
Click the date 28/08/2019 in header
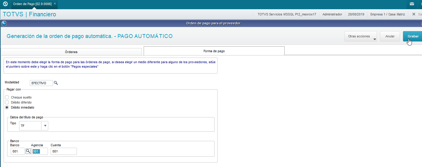click(x=356, y=14)
